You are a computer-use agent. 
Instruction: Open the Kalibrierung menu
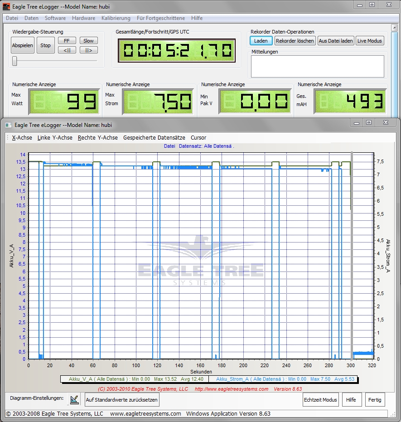click(x=116, y=18)
